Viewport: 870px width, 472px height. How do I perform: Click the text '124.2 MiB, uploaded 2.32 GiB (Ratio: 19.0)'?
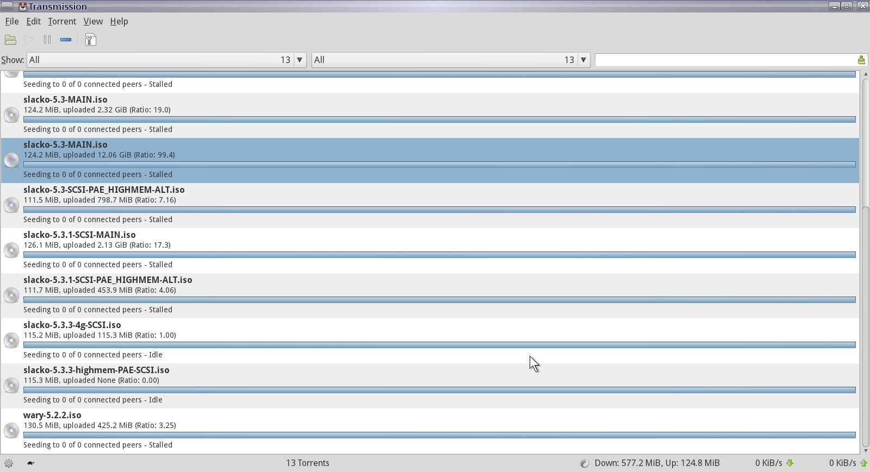(x=97, y=110)
